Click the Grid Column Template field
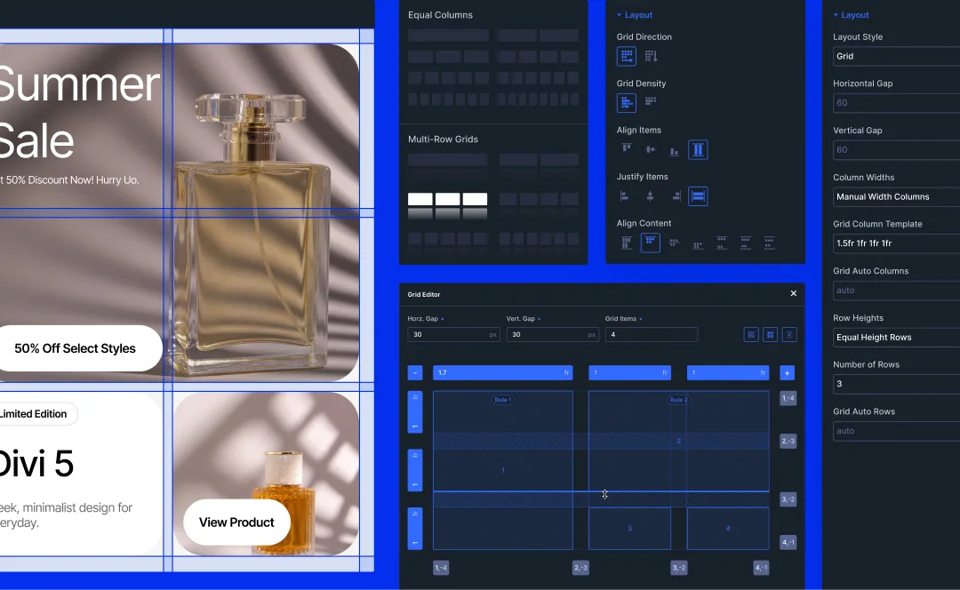 point(896,243)
